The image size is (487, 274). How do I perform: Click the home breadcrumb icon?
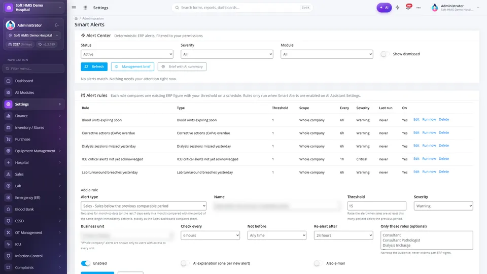tap(76, 18)
